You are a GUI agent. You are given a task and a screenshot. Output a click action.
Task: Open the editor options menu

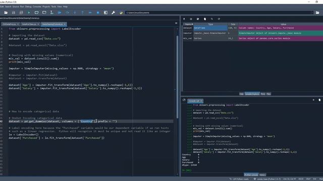click(176, 23)
